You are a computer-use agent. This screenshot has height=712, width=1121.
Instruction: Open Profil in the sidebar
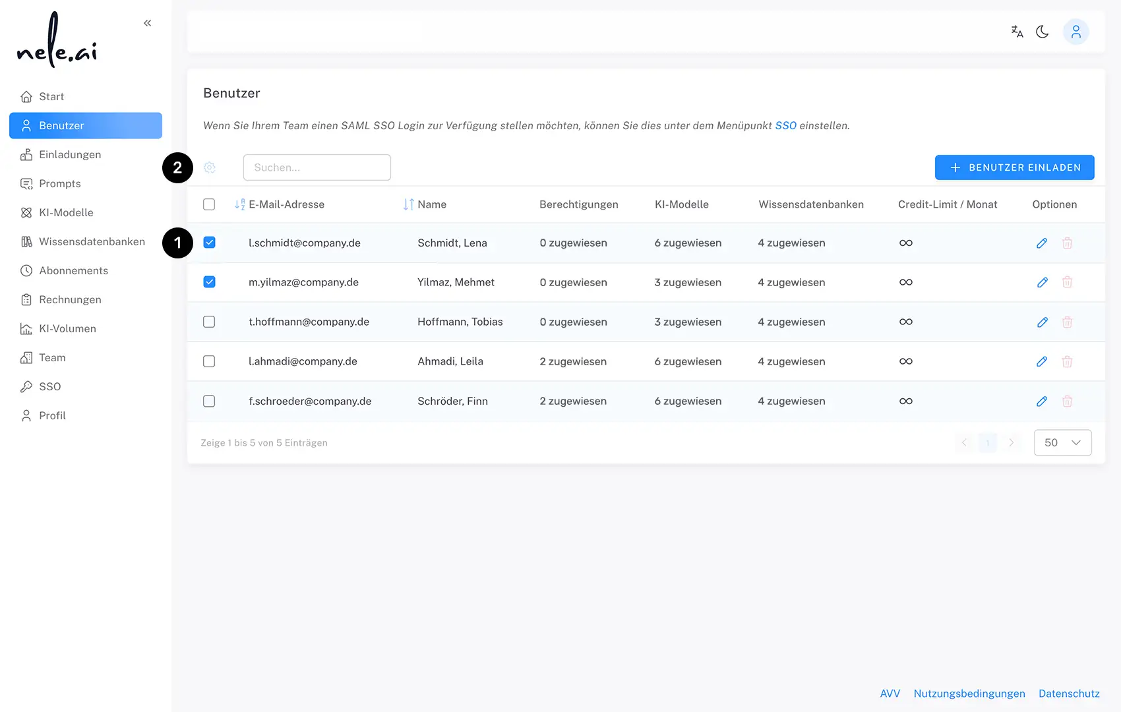[x=86, y=416]
